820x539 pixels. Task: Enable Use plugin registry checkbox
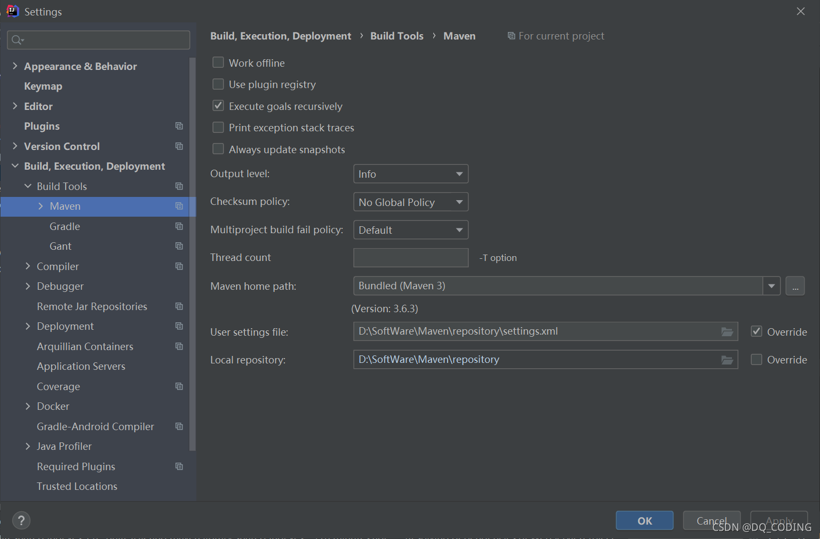[x=218, y=84]
